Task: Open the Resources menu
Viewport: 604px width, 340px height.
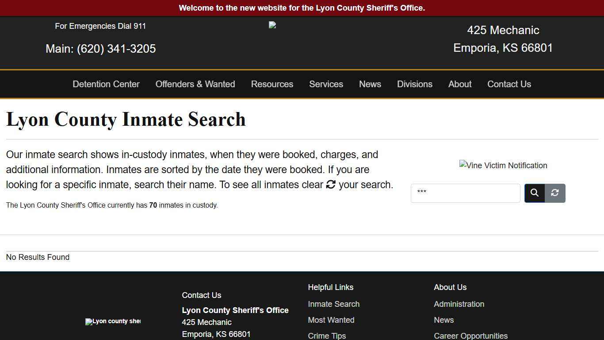Action: coord(272,84)
